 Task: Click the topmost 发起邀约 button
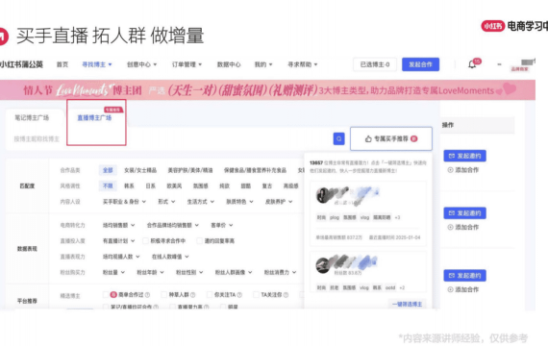click(464, 156)
